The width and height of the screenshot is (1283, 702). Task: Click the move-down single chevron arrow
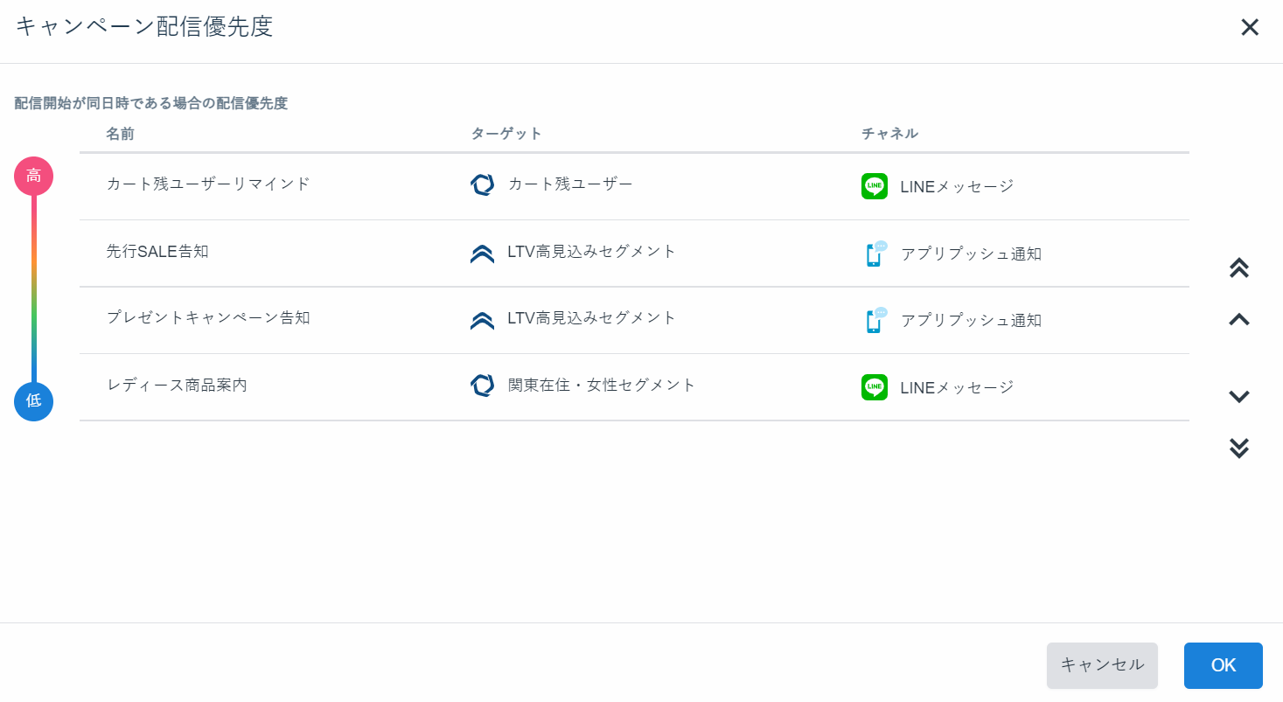point(1238,396)
